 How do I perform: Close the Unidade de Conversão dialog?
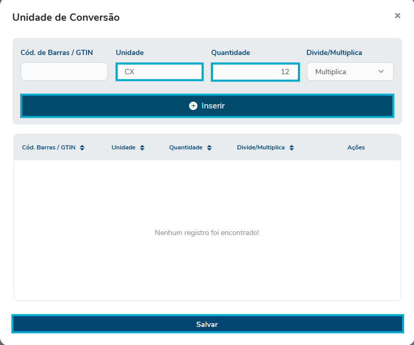tap(397, 16)
